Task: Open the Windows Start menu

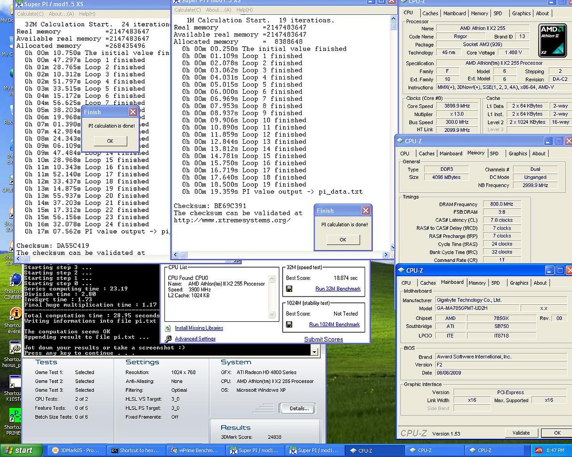Action: coord(18,450)
